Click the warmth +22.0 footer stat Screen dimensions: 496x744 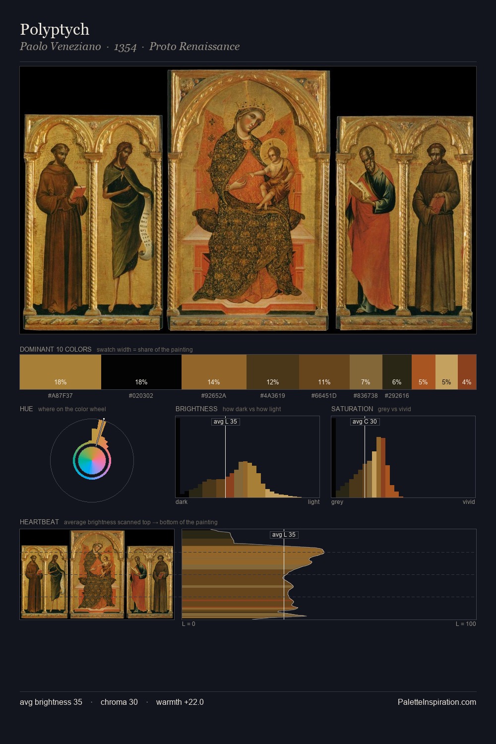coord(180,702)
